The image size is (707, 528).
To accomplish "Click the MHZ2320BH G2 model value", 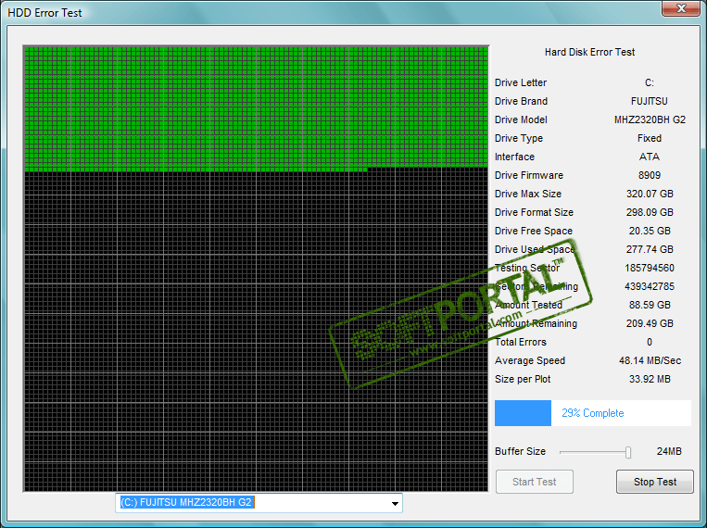I will pos(650,119).
